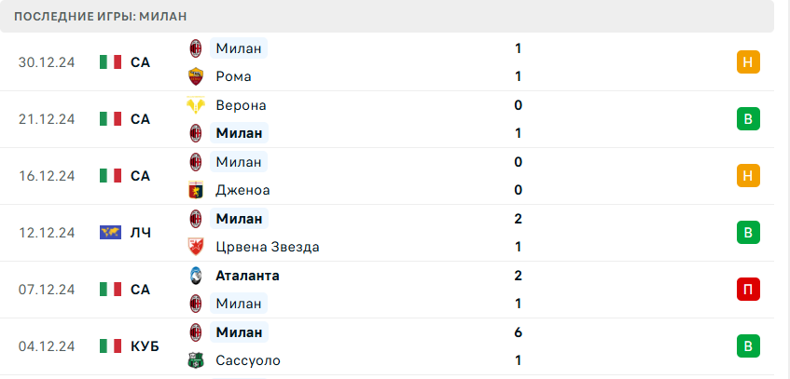Click the Genoa club crest icon
Viewport: 790px width, 379px height.
[196, 190]
